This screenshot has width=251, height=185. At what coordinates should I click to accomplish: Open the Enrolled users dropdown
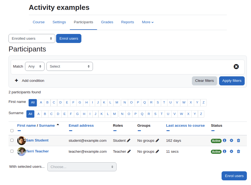tap(32, 38)
